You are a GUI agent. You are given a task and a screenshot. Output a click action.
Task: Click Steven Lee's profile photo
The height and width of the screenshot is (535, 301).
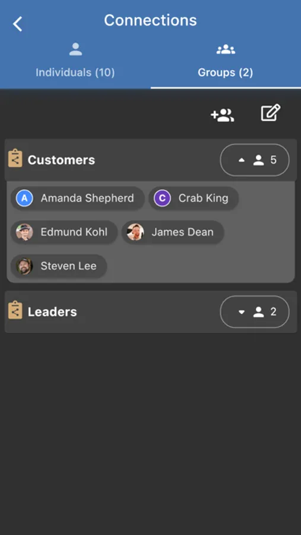pyautogui.click(x=24, y=266)
